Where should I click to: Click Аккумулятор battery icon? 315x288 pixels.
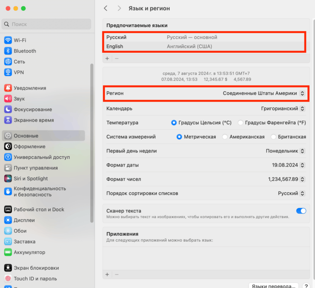tap(8, 252)
